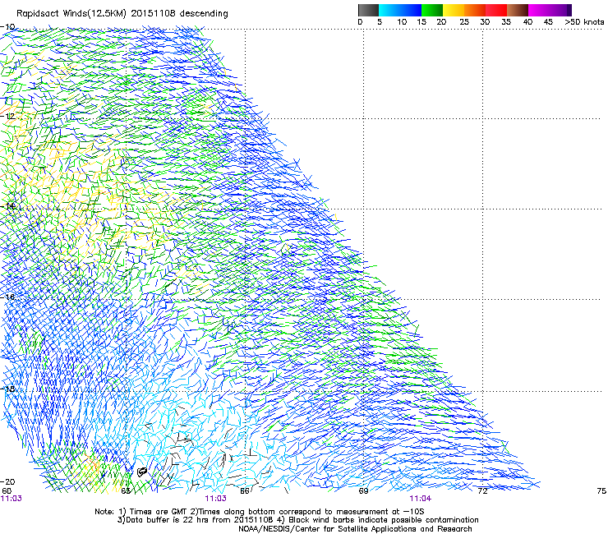
Task: Click the "-20" latitude axis label
Action: click(x=7, y=481)
